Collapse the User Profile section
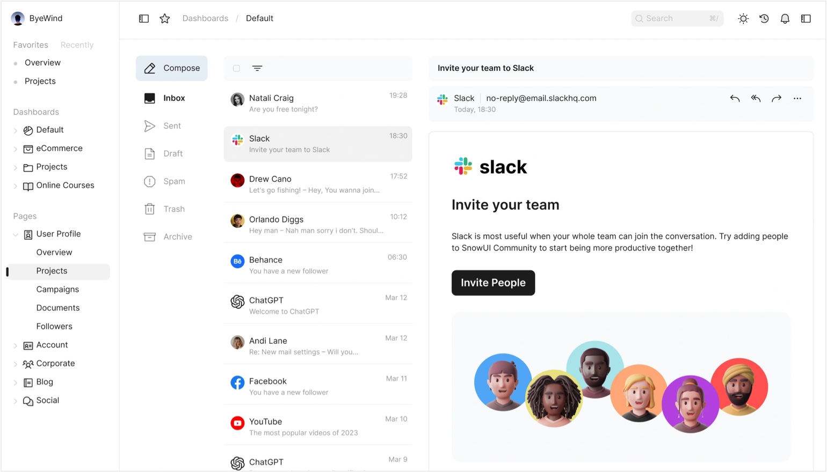The width and height of the screenshot is (827, 472). [16, 234]
